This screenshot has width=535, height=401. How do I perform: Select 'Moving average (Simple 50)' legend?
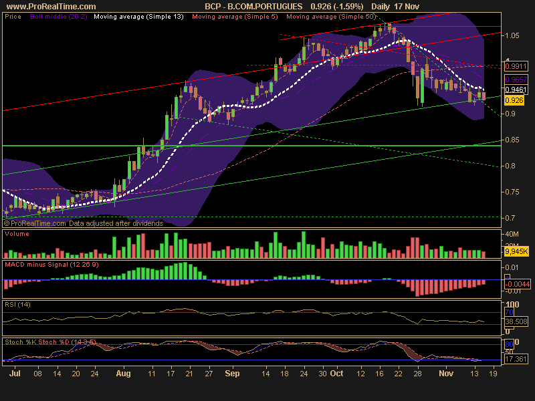tap(331, 17)
